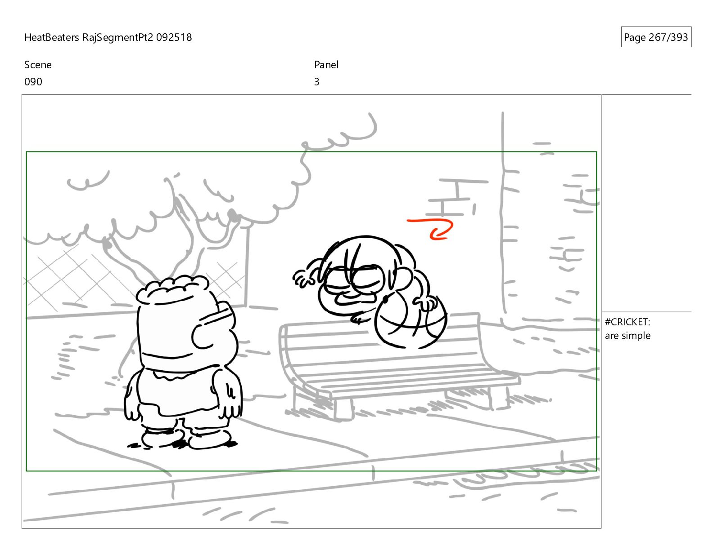Click the 'Panel' label
This screenshot has width=713, height=550.
pos(326,65)
